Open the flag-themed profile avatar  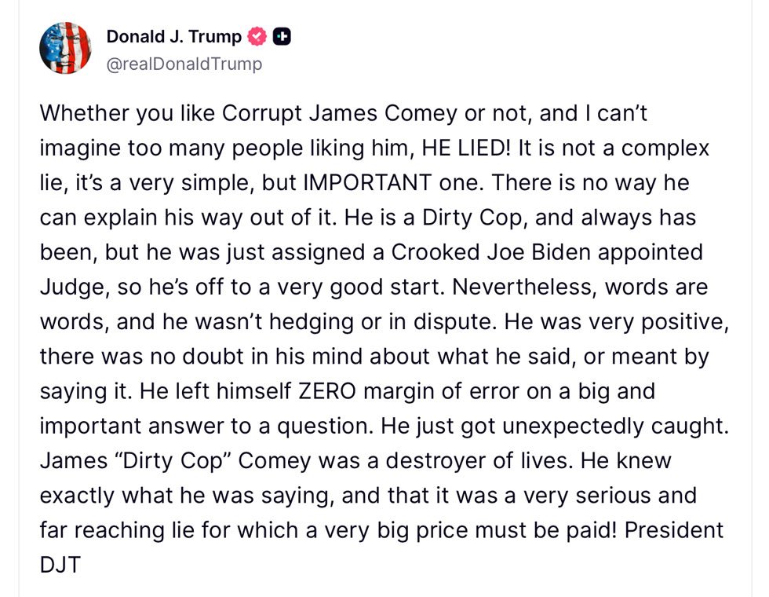[x=65, y=48]
